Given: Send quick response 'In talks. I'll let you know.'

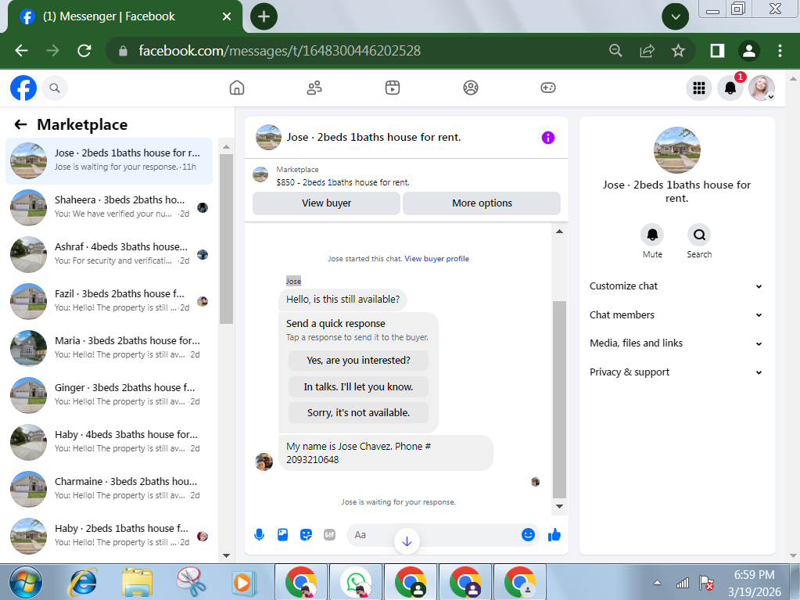Looking at the screenshot, I should tap(358, 386).
